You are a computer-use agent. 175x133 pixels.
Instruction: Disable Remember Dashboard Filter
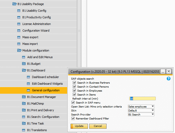pyautogui.click(x=73, y=118)
